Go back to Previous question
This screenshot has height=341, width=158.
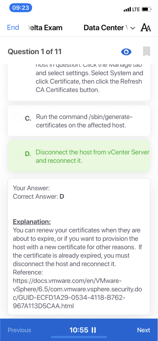(19, 330)
